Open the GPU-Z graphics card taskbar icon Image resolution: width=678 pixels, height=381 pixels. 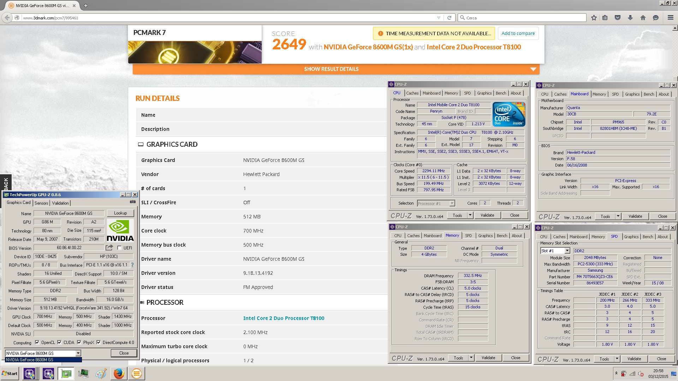[x=66, y=374]
